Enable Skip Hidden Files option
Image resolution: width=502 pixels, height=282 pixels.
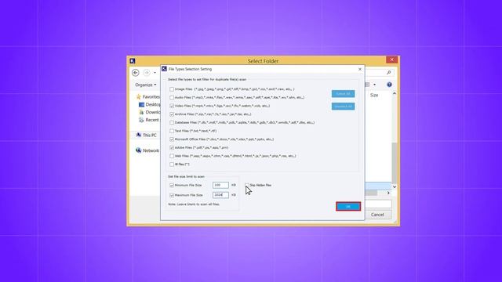(247, 185)
